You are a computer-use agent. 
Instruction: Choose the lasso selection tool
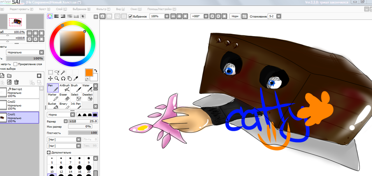click(x=57, y=72)
